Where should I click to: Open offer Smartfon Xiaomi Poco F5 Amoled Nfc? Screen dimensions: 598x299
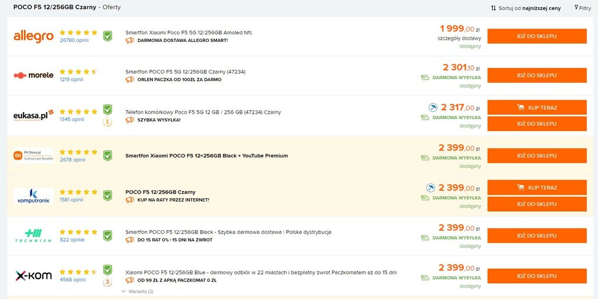(189, 33)
